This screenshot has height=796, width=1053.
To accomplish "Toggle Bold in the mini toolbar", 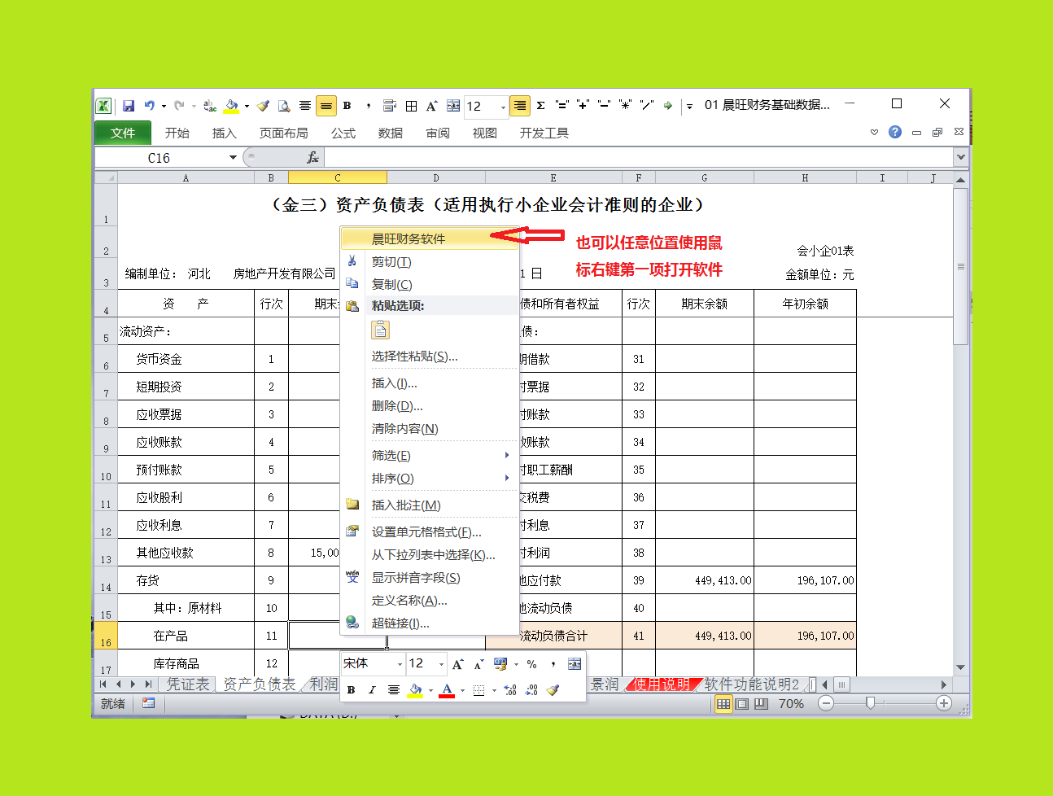I will (351, 690).
